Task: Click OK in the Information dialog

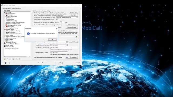Action: tap(52, 40)
